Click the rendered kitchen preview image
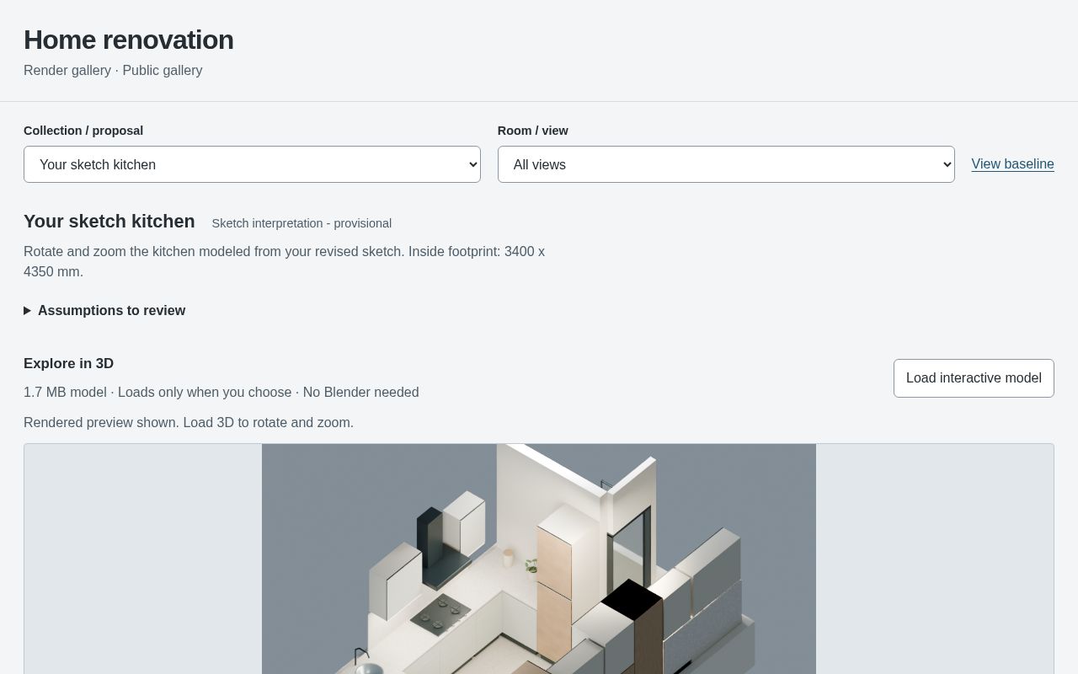 click(x=539, y=559)
